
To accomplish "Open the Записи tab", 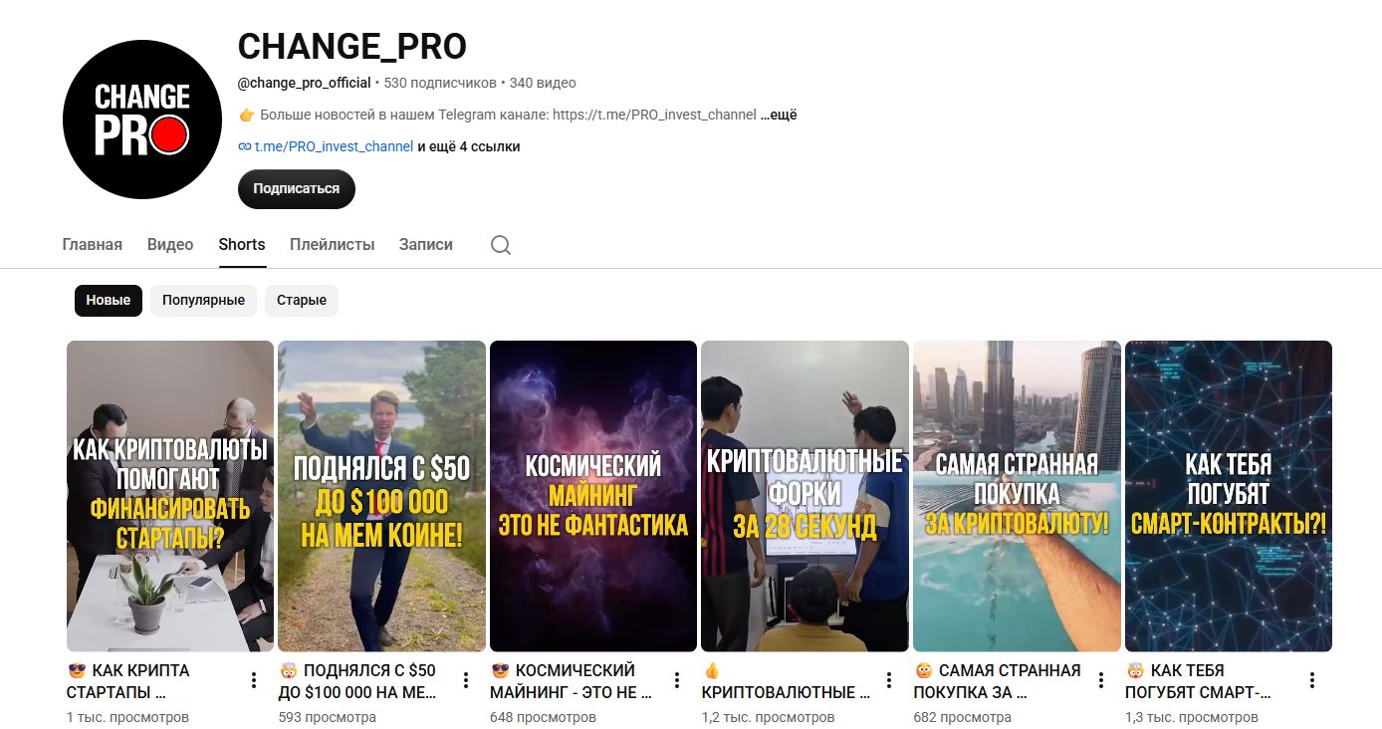I will (426, 245).
